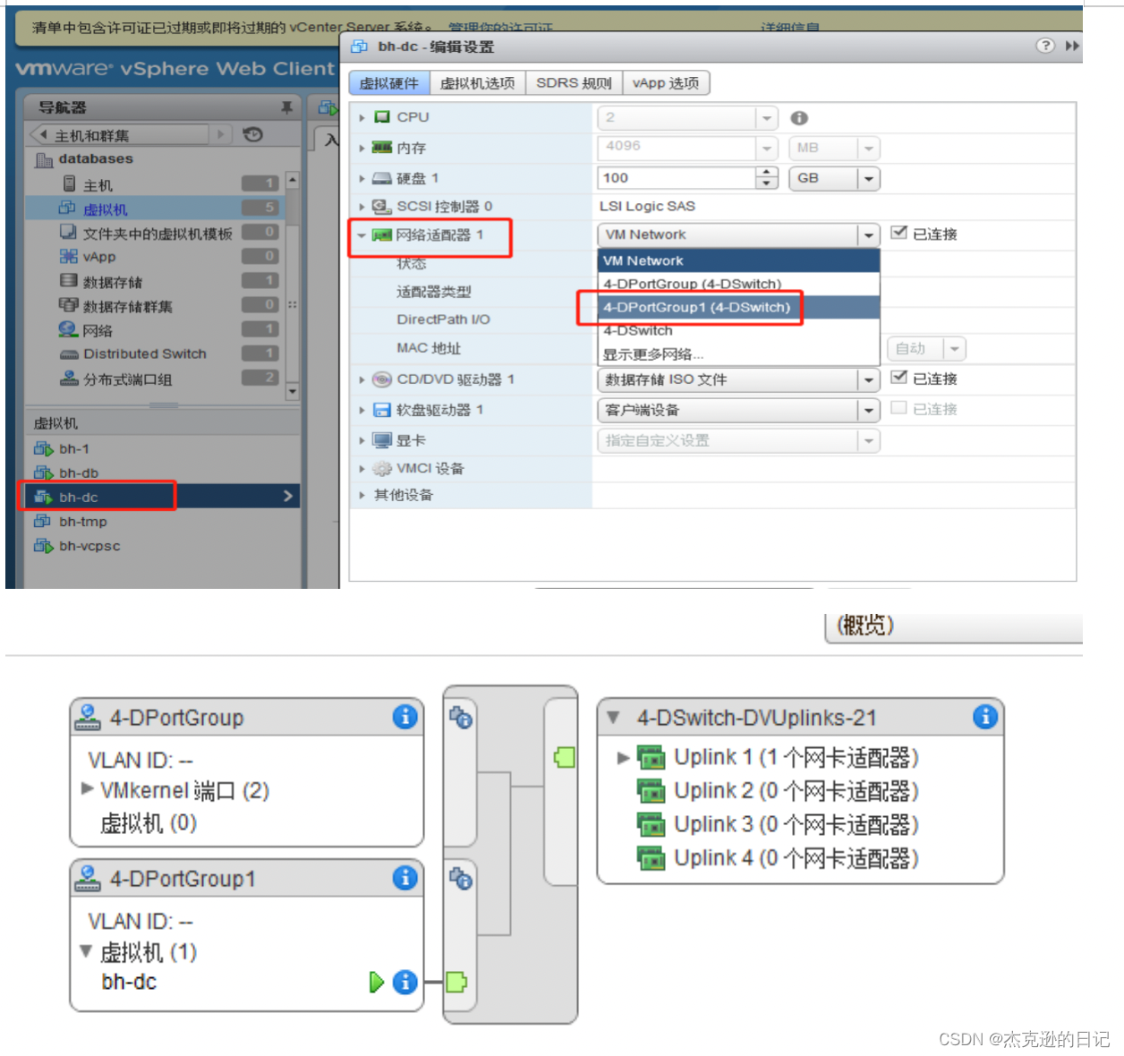The image size is (1124, 1056).
Task: Click the navigator history clock icon
Action: (253, 134)
